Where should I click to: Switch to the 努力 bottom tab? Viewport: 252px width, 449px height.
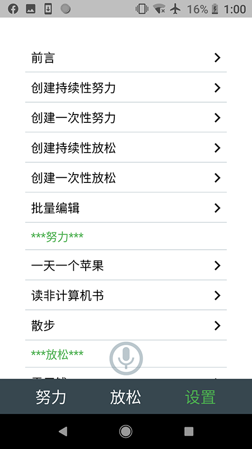(51, 397)
